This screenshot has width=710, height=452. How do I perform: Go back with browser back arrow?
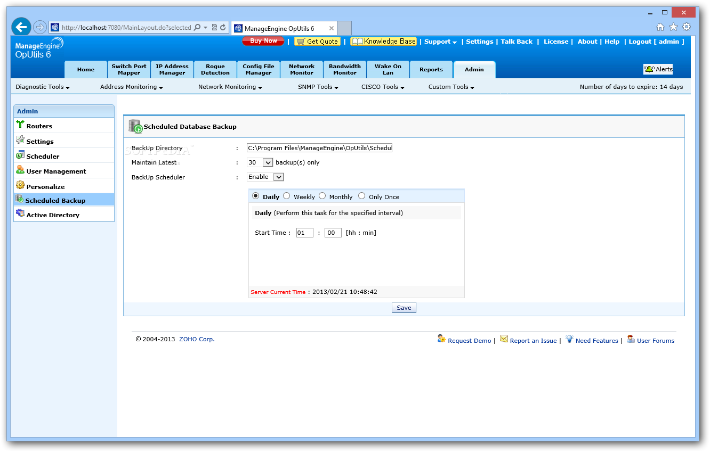point(21,27)
